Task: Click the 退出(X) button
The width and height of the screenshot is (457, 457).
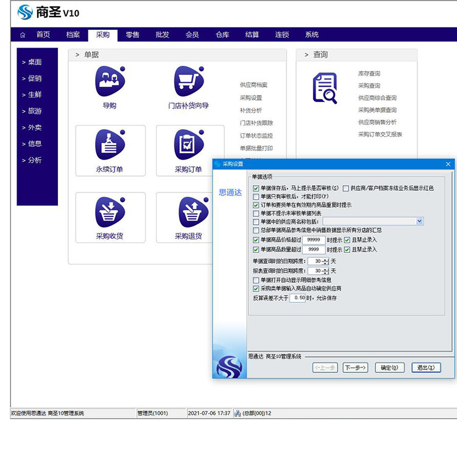Action: pos(426,367)
